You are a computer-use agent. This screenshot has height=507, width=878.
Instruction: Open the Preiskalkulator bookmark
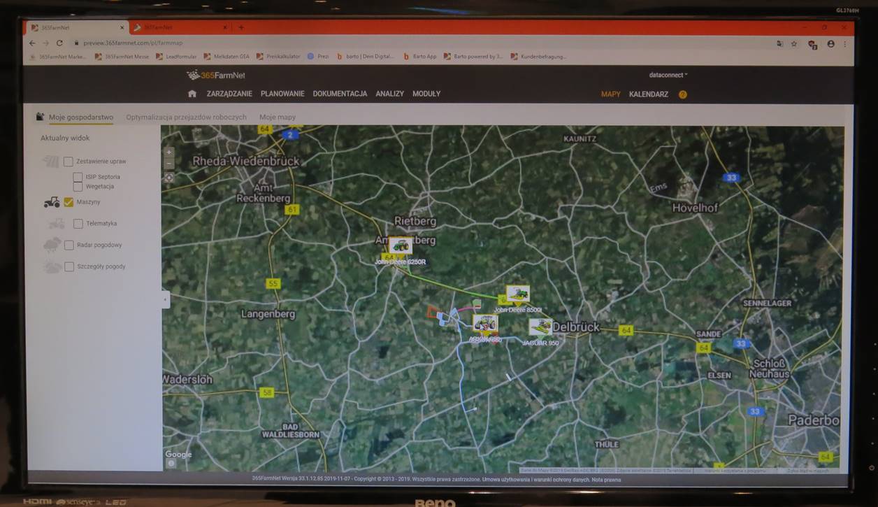tap(278, 57)
